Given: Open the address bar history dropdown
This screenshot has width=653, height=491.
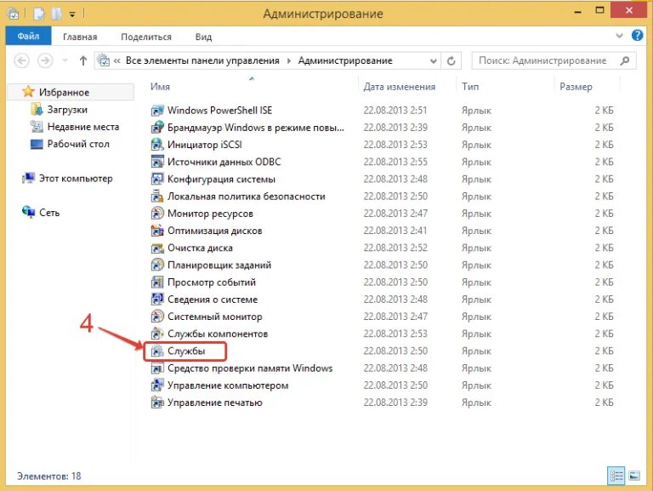Looking at the screenshot, I should [433, 61].
